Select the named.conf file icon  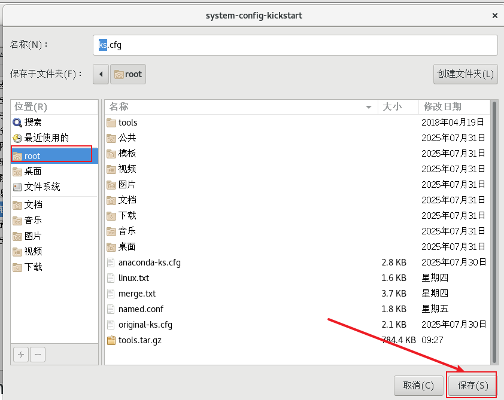[x=111, y=309]
